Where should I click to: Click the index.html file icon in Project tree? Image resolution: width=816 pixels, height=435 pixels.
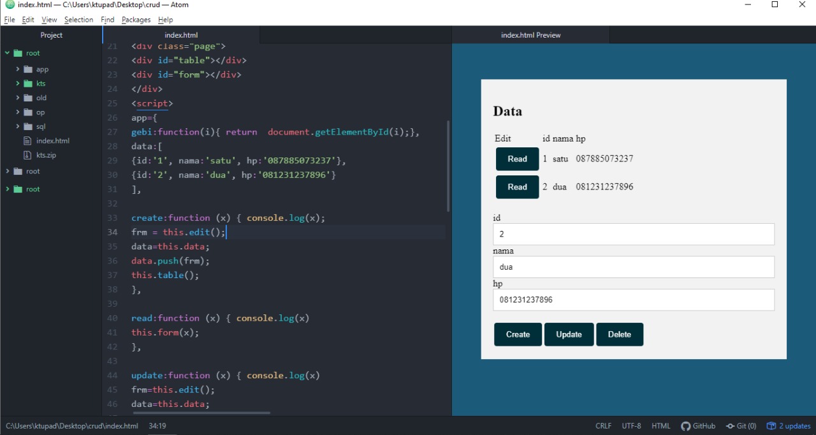[29, 140]
